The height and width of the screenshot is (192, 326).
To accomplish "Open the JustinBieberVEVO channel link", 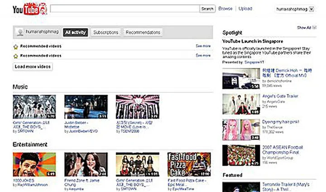I will 83,131.
